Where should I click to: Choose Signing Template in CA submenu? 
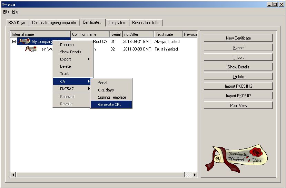click(x=112, y=97)
